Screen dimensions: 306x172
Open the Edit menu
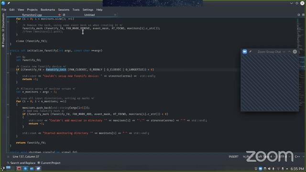coord(12,10)
